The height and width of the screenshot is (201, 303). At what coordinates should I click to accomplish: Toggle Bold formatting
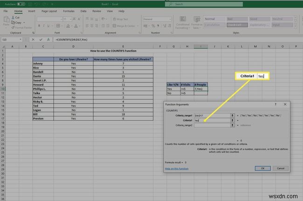tap(39, 26)
